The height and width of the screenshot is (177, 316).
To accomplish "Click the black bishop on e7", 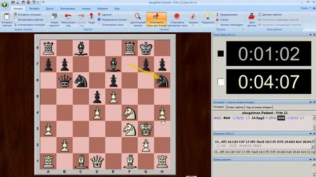I will (x=113, y=64).
